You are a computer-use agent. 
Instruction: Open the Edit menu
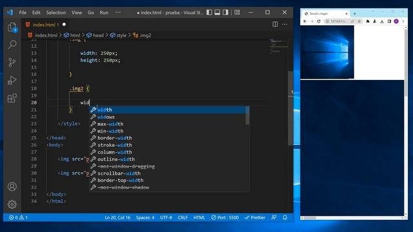(x=36, y=12)
